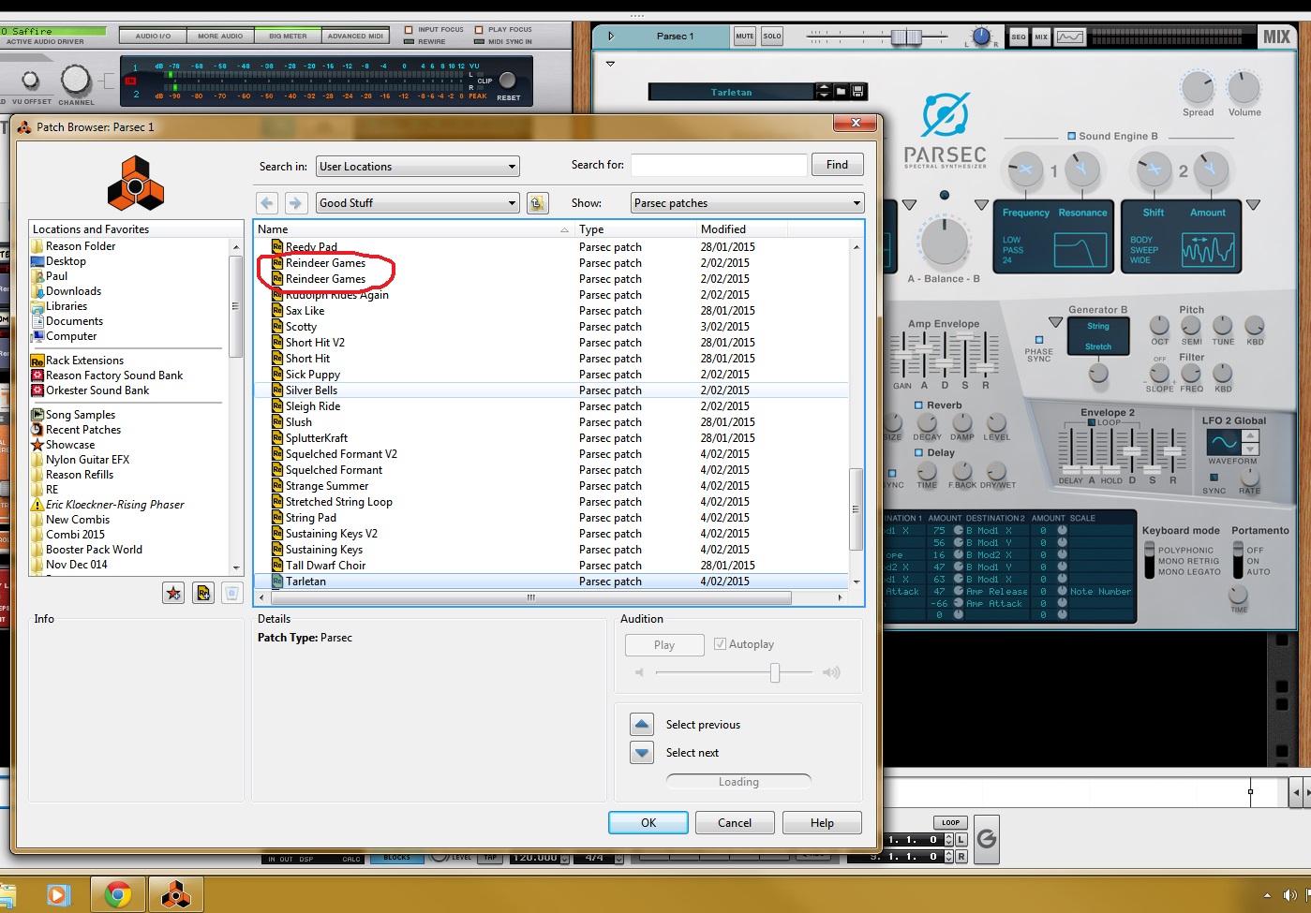Click Parsec save patch disk icon

(857, 91)
